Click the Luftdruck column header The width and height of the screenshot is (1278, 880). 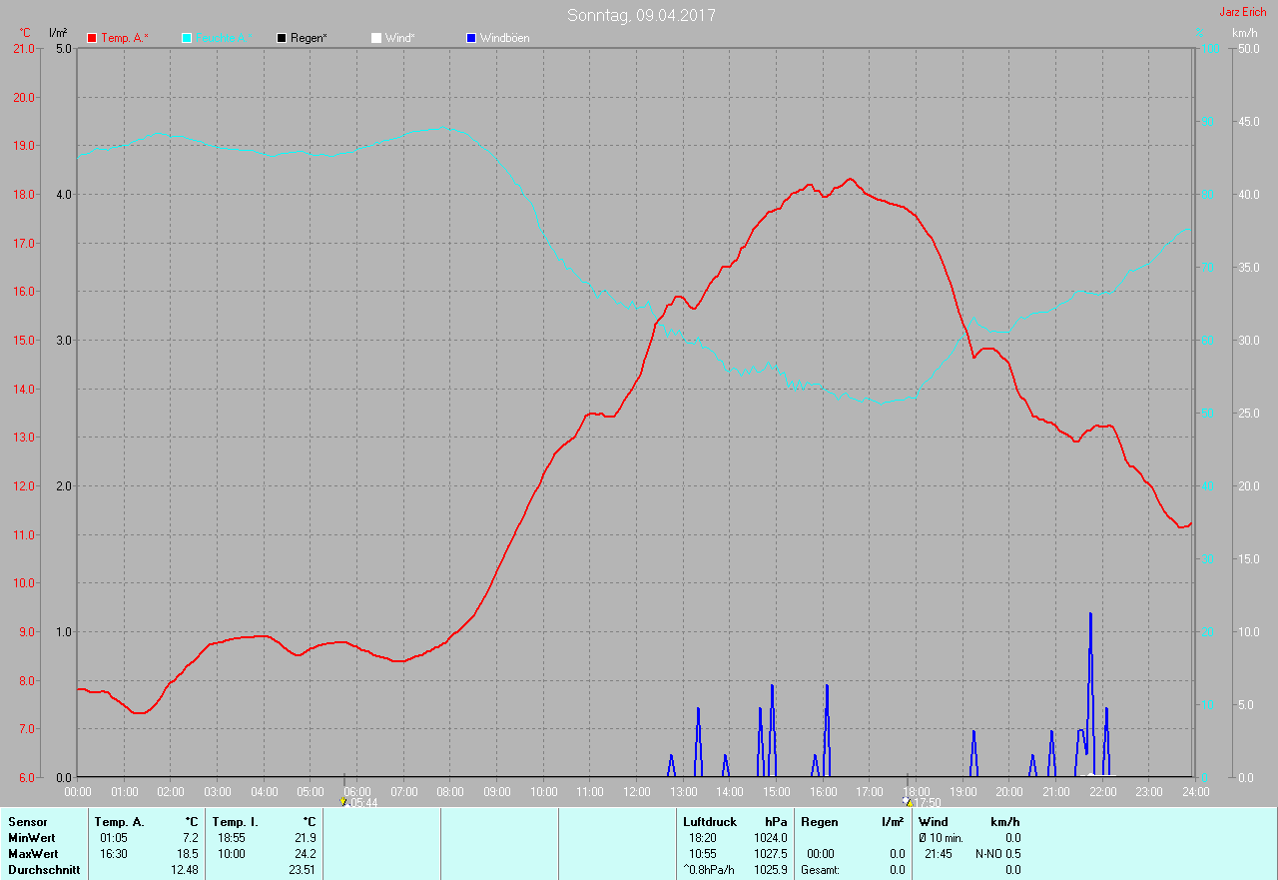(x=710, y=822)
